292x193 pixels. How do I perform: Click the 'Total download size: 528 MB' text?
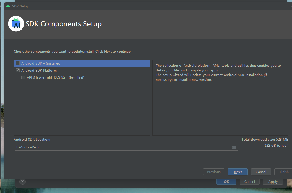265,139
